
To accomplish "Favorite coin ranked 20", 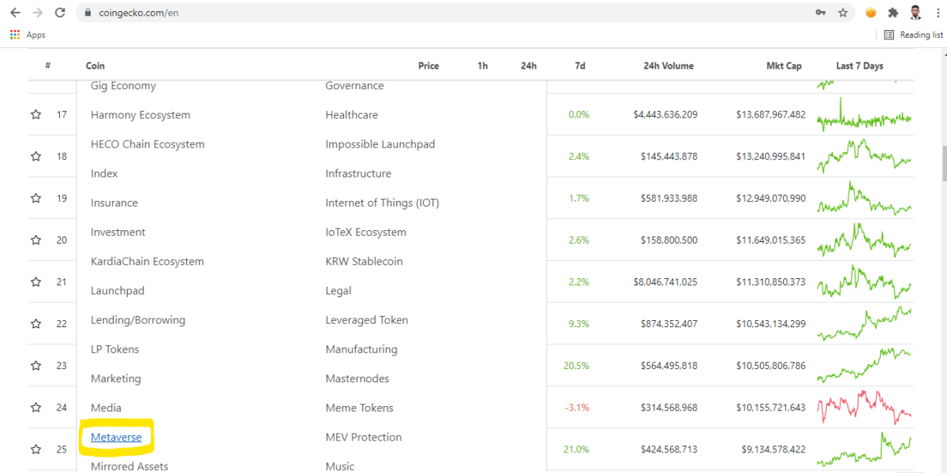I will coord(36,240).
